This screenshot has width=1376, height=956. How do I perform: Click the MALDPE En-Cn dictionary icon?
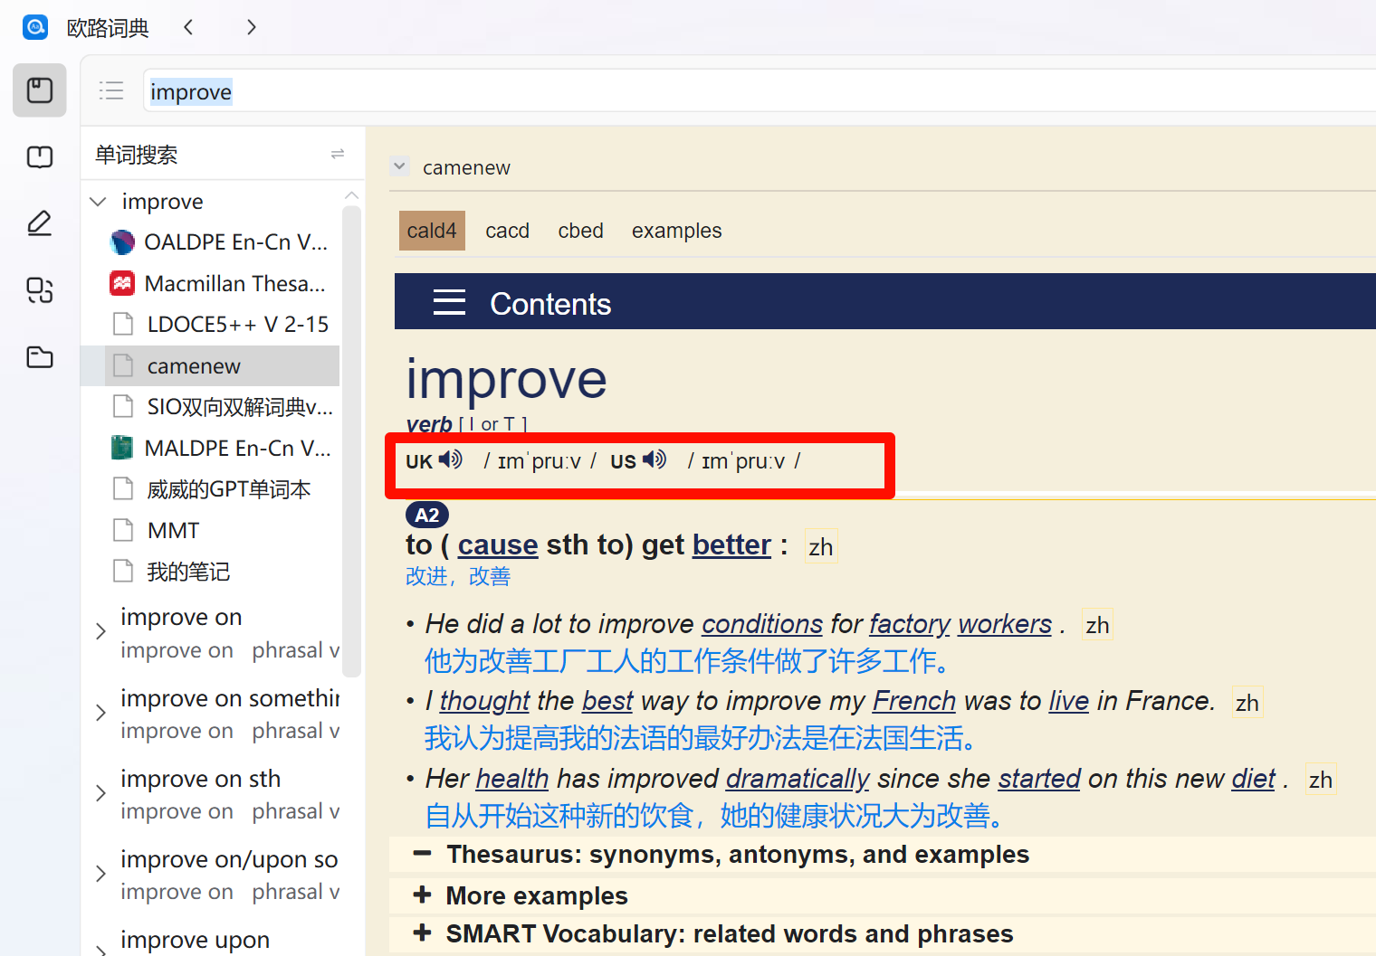tap(122, 448)
